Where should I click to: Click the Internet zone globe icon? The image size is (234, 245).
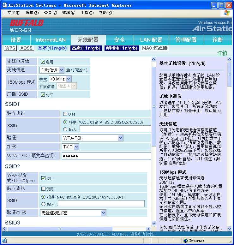point(185,241)
